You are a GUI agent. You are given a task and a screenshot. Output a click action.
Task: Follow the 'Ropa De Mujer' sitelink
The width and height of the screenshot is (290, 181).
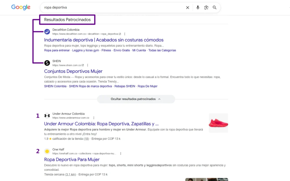point(148,86)
